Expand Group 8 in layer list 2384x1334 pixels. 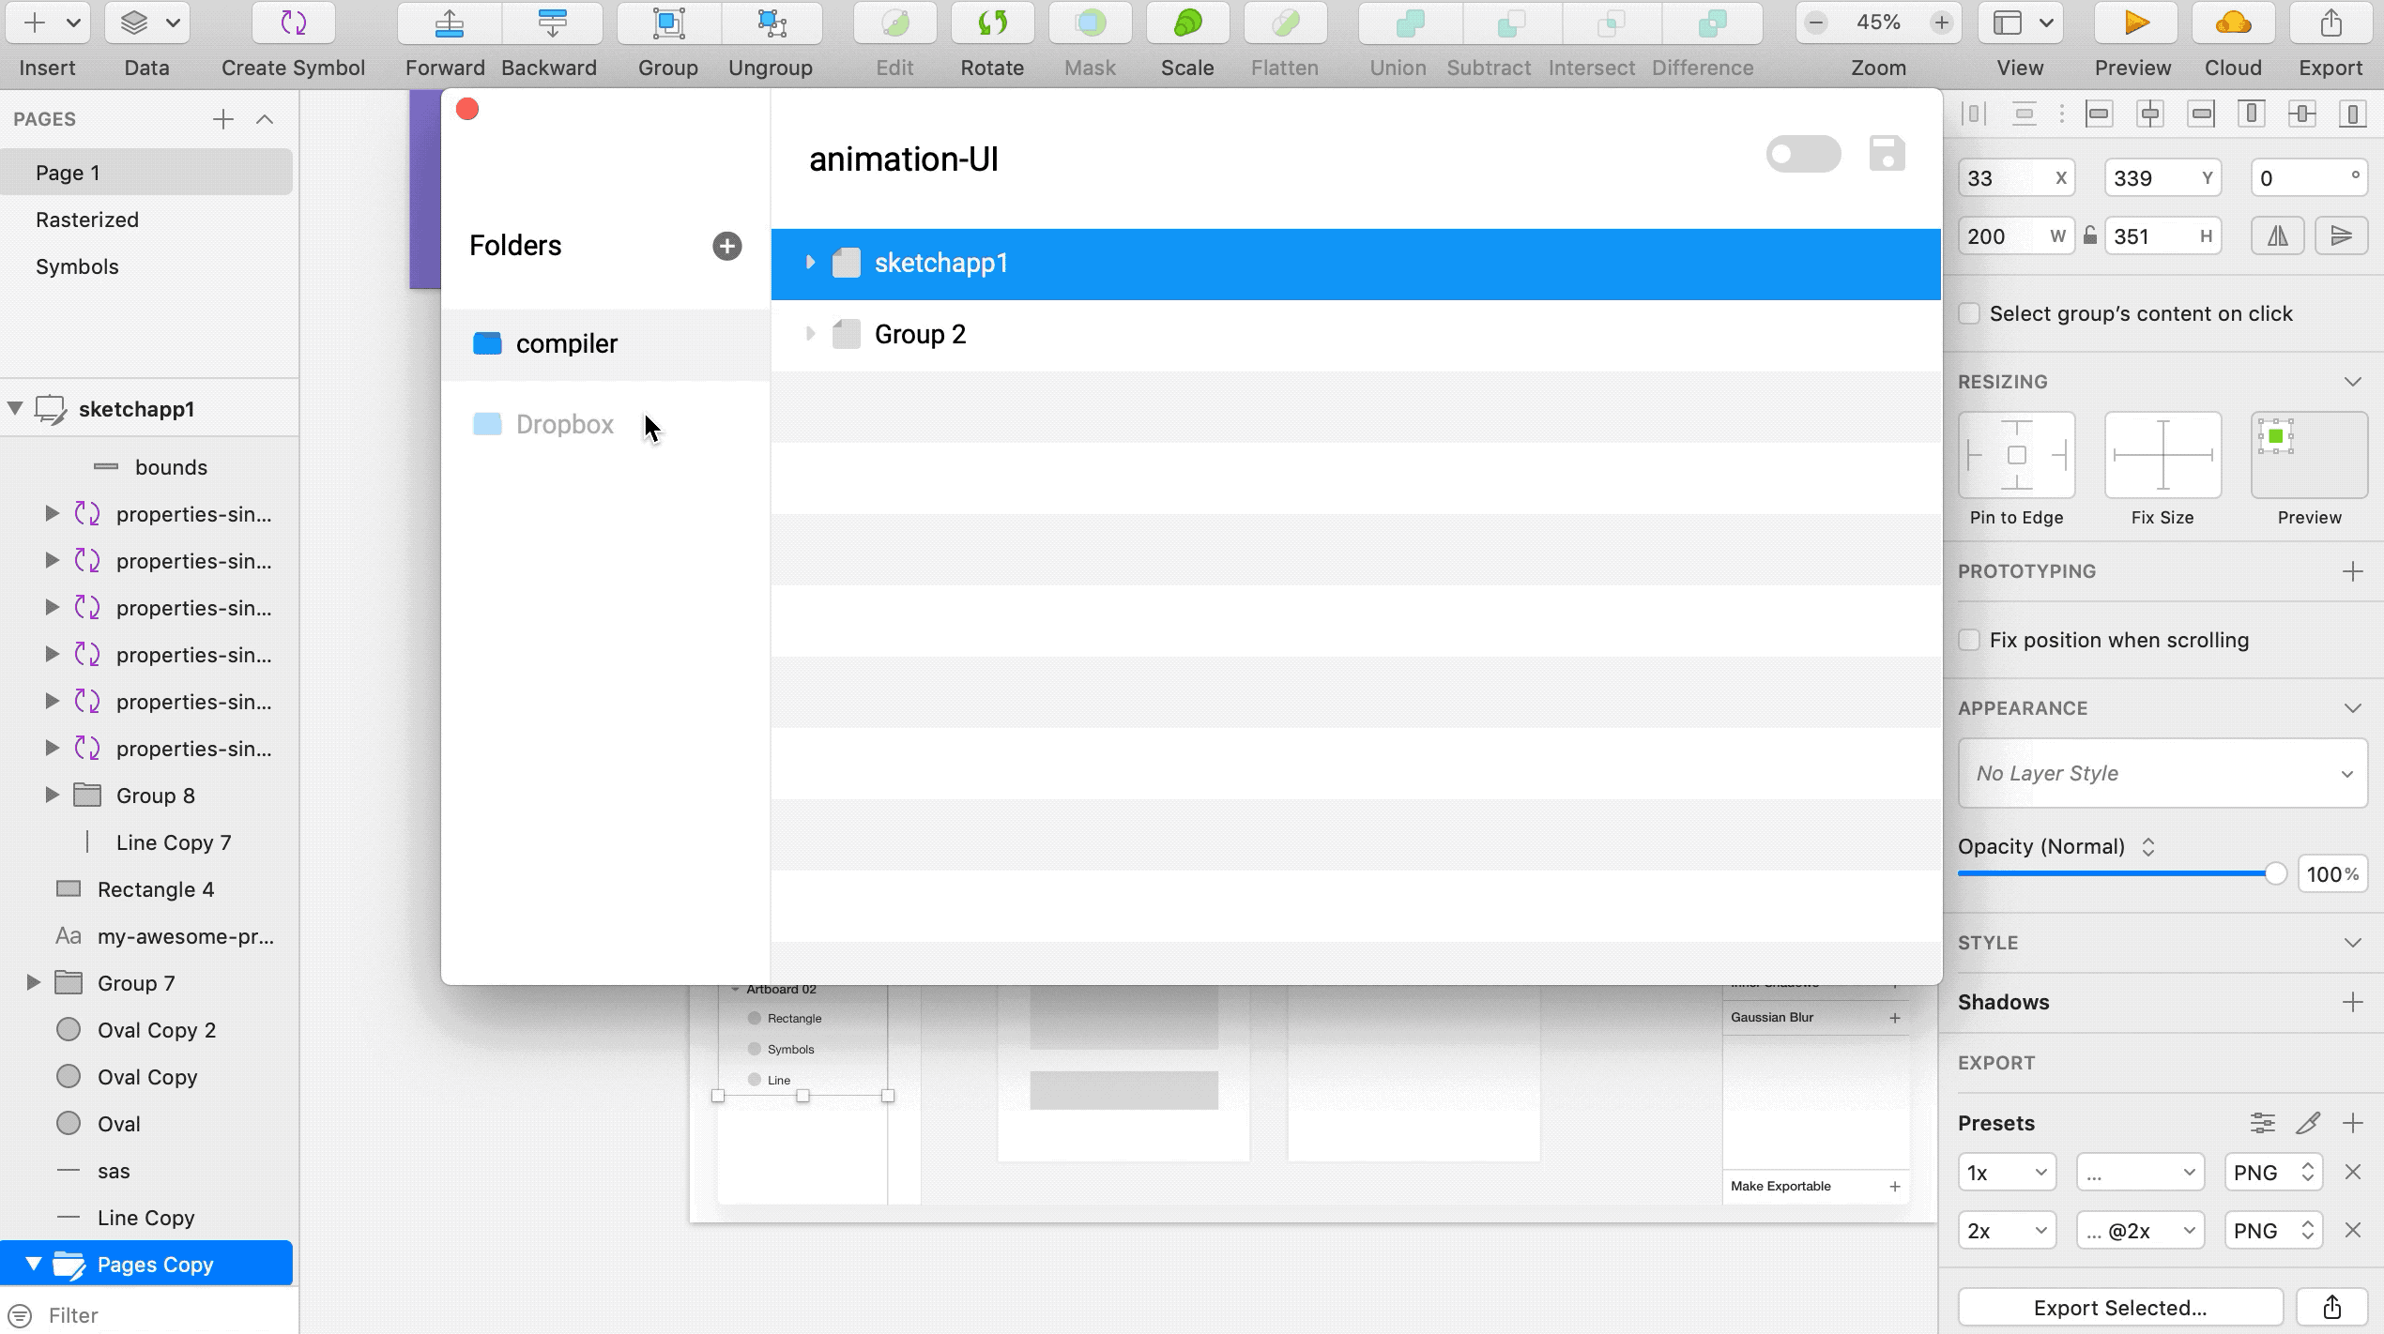(x=53, y=796)
